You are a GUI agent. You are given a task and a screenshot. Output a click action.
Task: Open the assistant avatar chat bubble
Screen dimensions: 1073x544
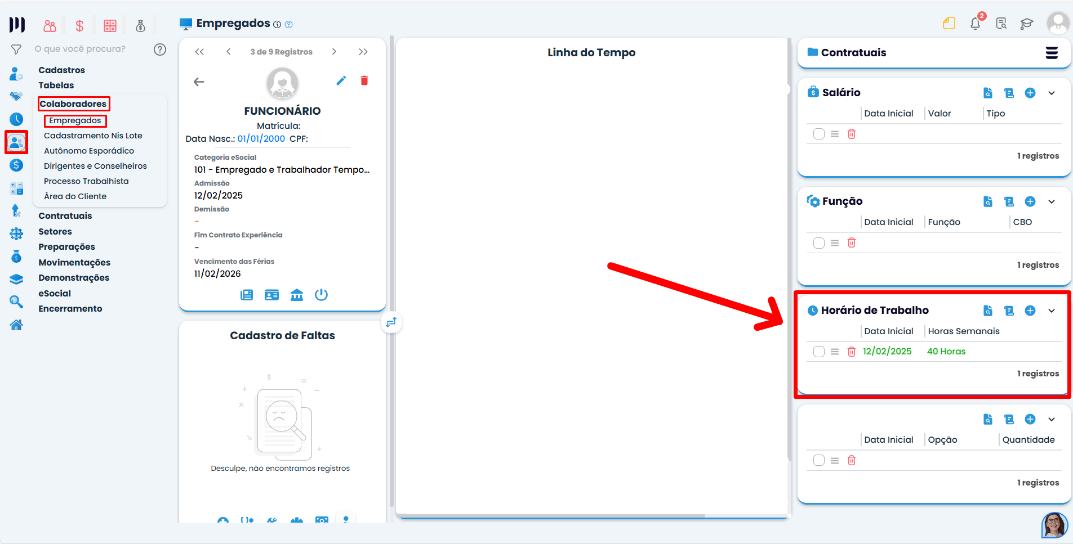click(1054, 524)
